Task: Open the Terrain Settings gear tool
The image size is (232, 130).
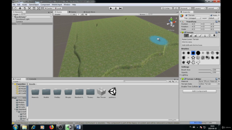Action: (x=214, y=35)
